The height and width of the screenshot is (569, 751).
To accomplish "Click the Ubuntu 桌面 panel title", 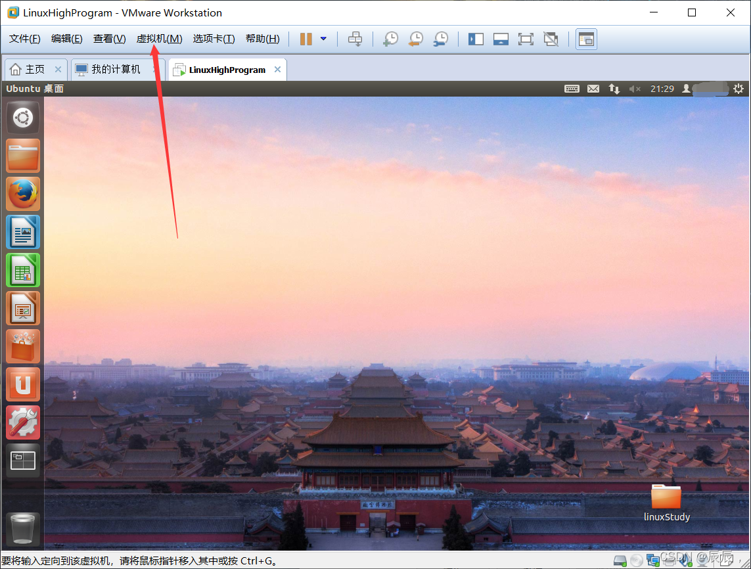I will (34, 89).
